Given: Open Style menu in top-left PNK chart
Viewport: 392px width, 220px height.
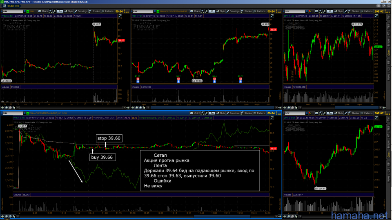Looking at the screenshot, I should [x=69, y=11].
